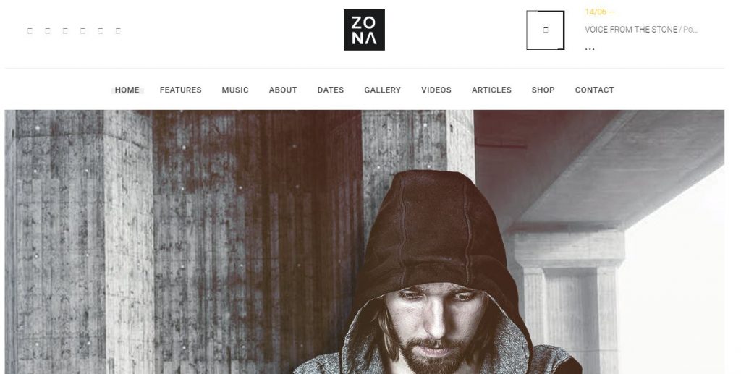
Task: Click the third social icon in the header
Action: pos(65,31)
